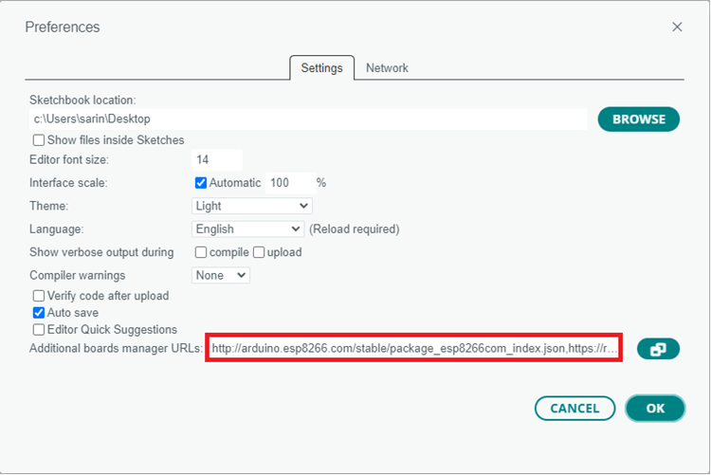The image size is (711, 475).
Task: Click the Sketchbook location path field
Action: (308, 119)
